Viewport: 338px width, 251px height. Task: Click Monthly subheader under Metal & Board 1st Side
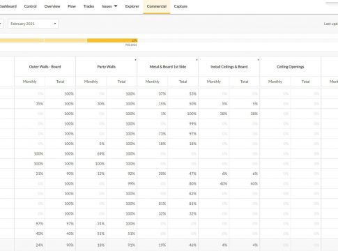153,82
